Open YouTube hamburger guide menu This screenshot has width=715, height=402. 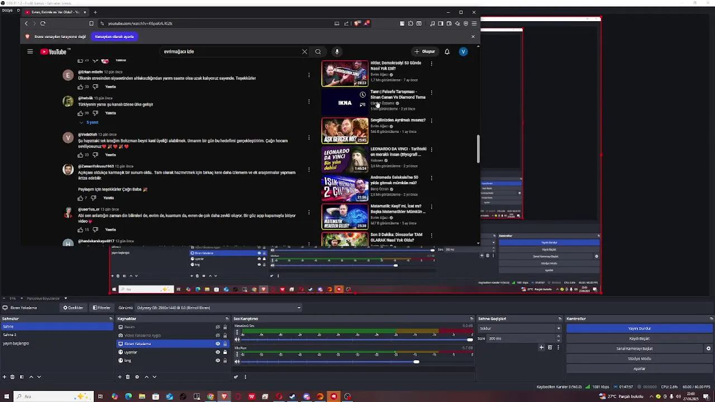pyautogui.click(x=30, y=51)
